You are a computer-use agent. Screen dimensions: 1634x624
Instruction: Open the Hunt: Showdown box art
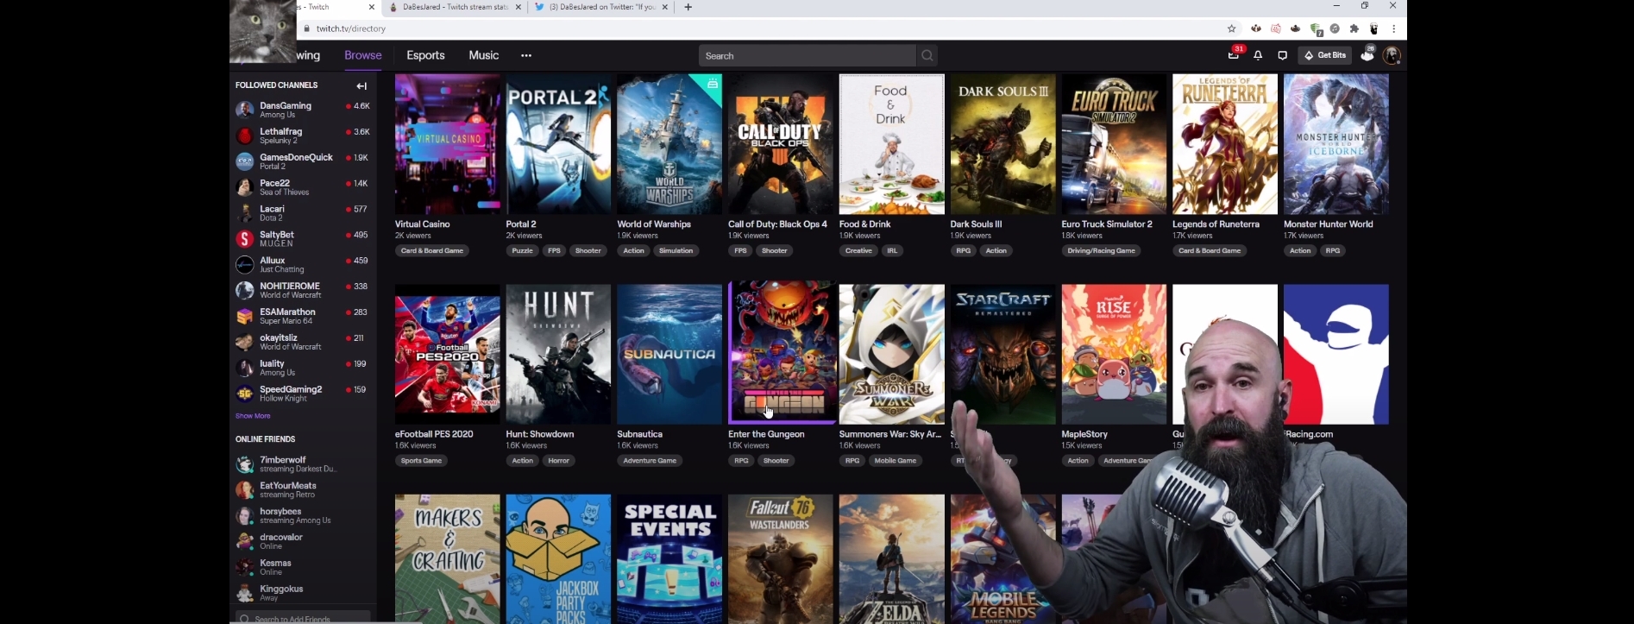558,354
